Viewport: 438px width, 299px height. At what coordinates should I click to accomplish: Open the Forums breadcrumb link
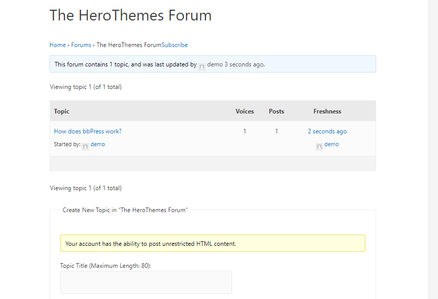pyautogui.click(x=81, y=45)
